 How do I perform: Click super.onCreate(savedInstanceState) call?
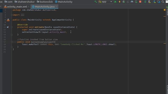point(42,30)
